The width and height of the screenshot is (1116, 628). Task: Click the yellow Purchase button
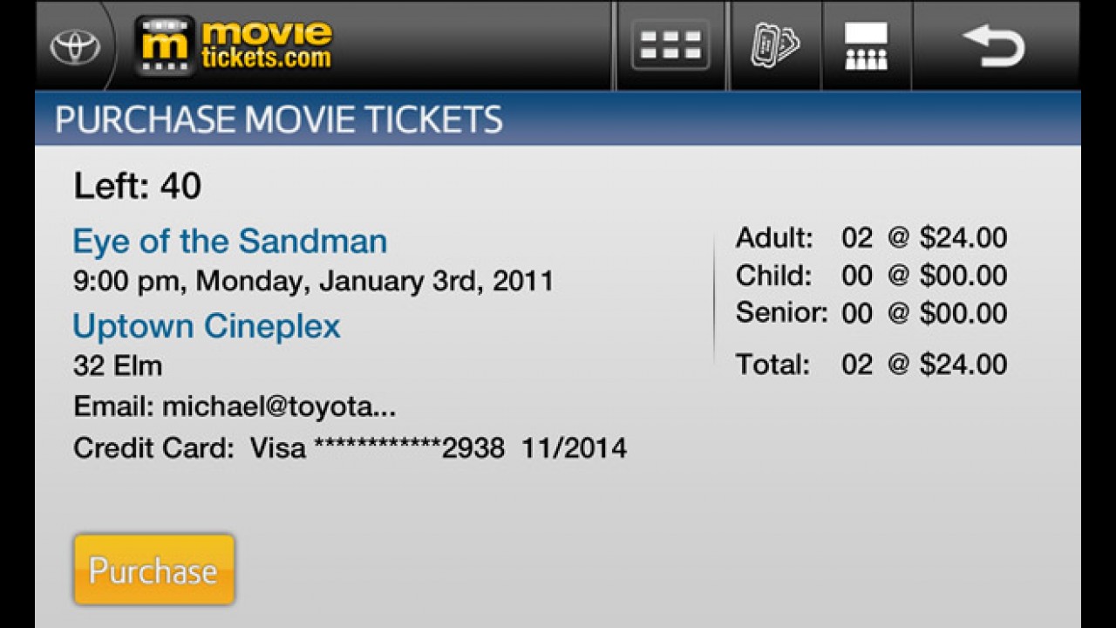click(x=154, y=570)
